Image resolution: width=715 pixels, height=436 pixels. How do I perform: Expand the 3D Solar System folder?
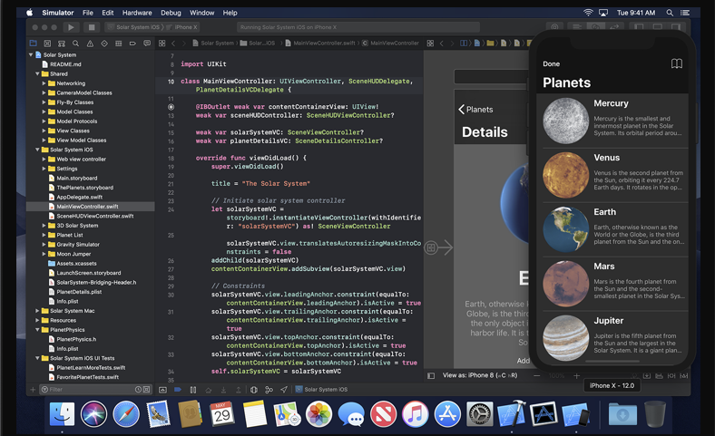[44, 226]
